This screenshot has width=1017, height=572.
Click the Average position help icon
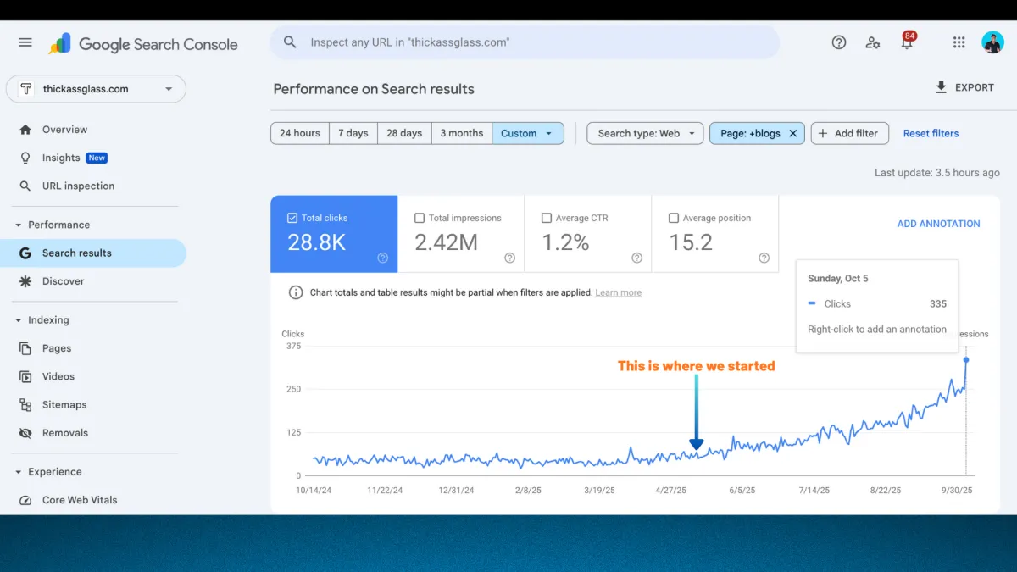(x=764, y=258)
